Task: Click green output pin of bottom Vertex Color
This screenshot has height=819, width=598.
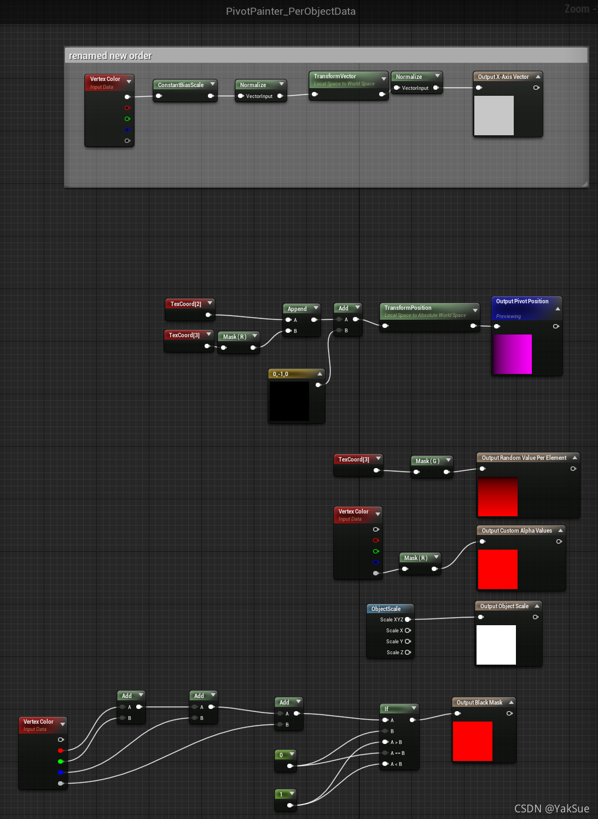Action: tap(61, 762)
